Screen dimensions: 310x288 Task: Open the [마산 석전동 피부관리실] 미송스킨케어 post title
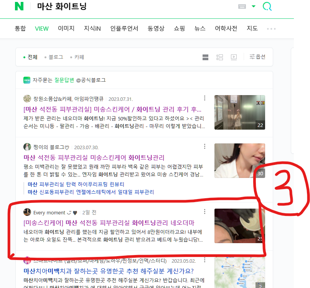[x=112, y=109]
